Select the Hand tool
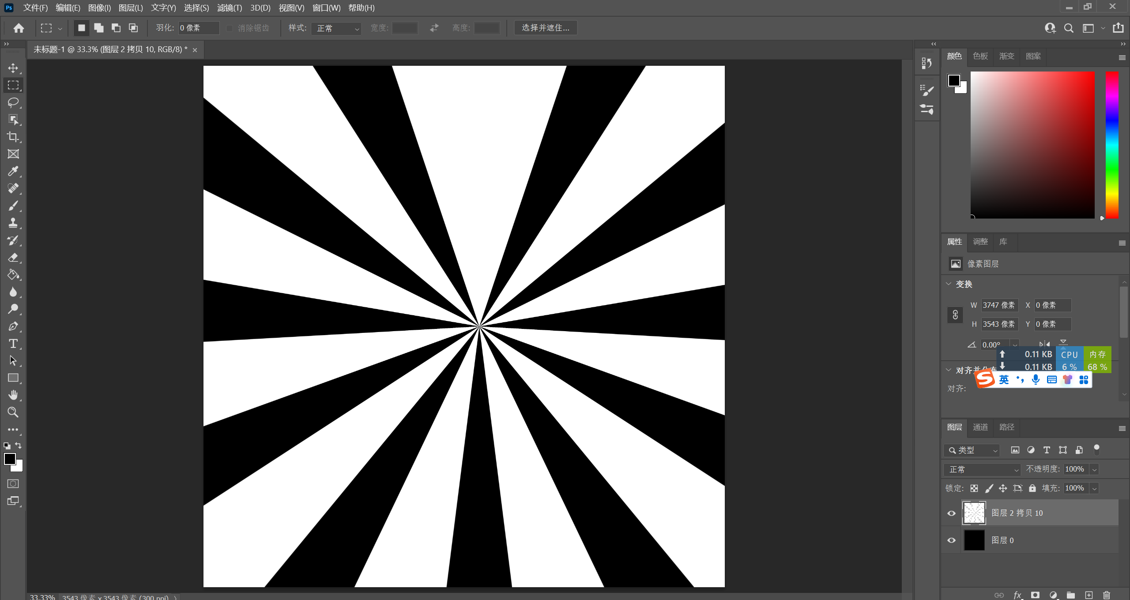The height and width of the screenshot is (600, 1130). [13, 395]
